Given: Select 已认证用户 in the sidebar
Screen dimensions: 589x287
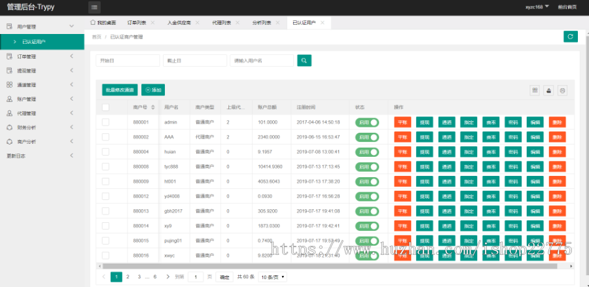Looking at the screenshot, I should [x=42, y=42].
